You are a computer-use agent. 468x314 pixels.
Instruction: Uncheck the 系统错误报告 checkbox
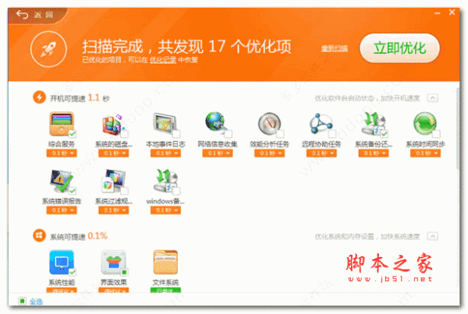(x=73, y=191)
